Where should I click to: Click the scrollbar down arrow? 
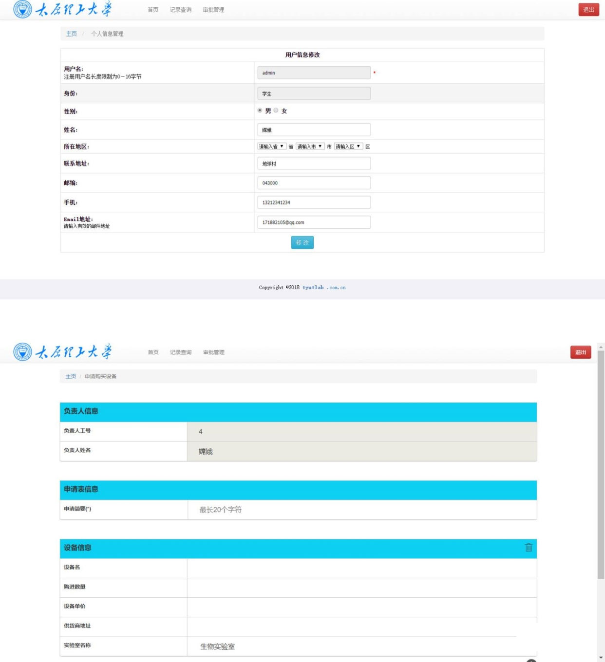click(601, 658)
